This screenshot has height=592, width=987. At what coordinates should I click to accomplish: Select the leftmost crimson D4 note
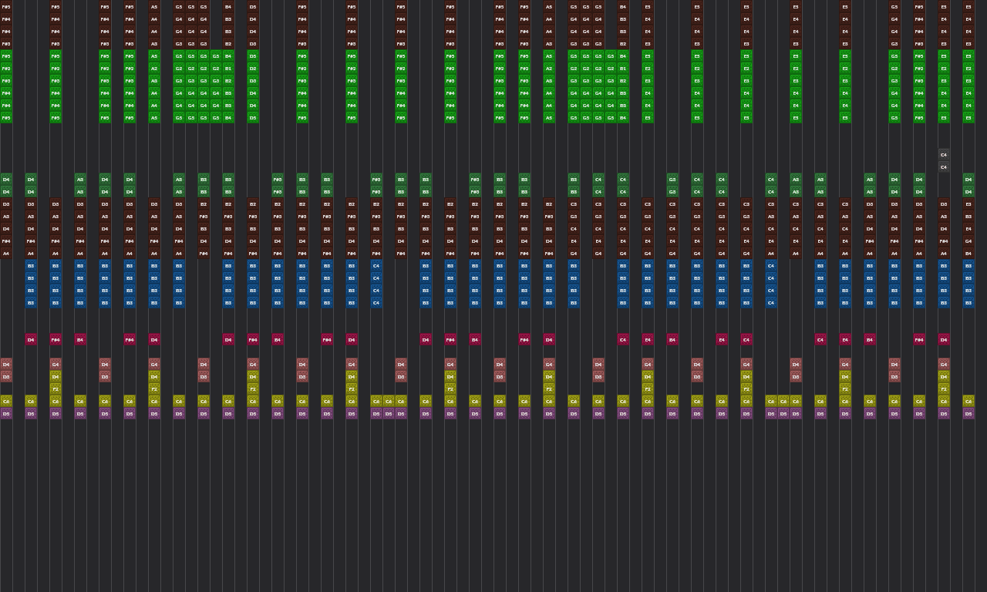click(x=31, y=339)
